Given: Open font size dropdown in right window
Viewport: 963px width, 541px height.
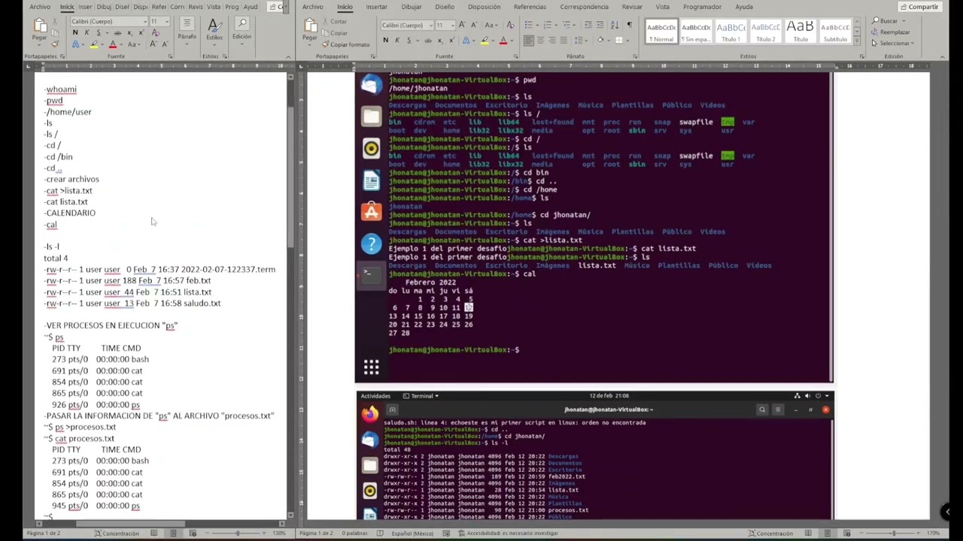Looking at the screenshot, I should pyautogui.click(x=453, y=25).
